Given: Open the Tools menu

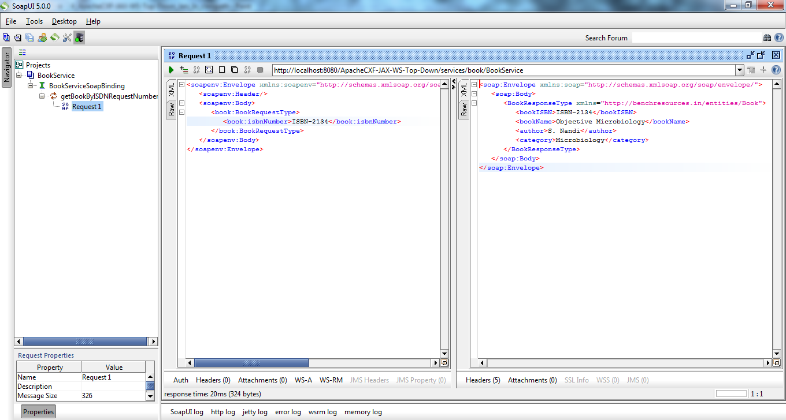Looking at the screenshot, I should click(x=34, y=21).
